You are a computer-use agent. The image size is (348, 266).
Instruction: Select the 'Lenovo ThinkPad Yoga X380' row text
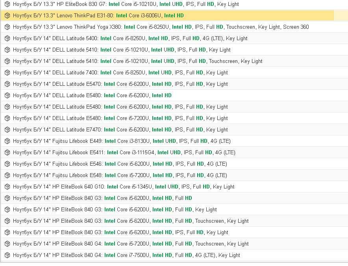[161, 27]
